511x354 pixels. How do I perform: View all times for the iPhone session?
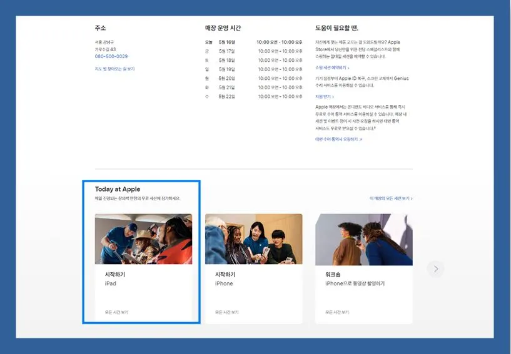[x=227, y=312]
